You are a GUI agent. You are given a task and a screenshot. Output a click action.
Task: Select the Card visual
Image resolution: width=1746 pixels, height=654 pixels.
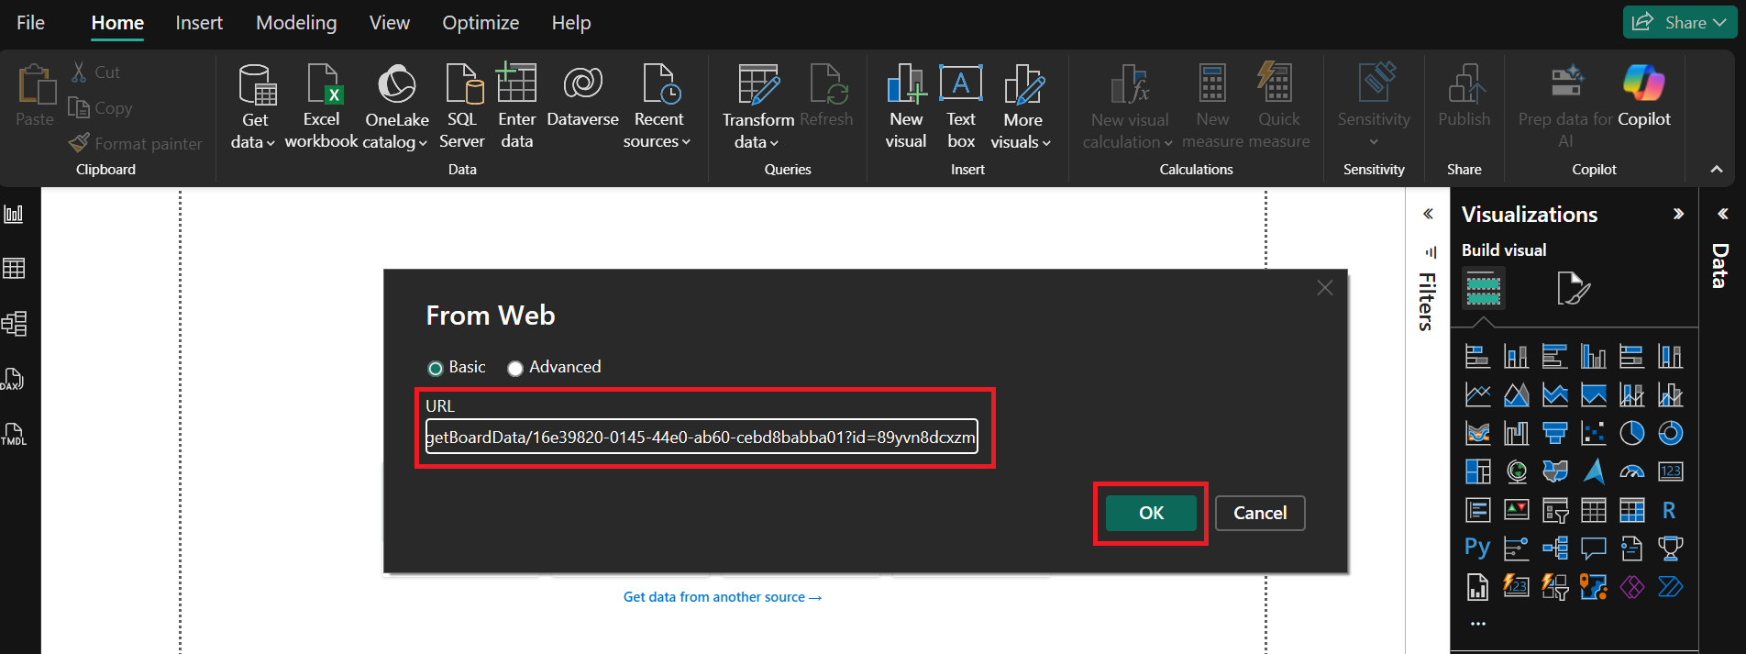point(1670,471)
